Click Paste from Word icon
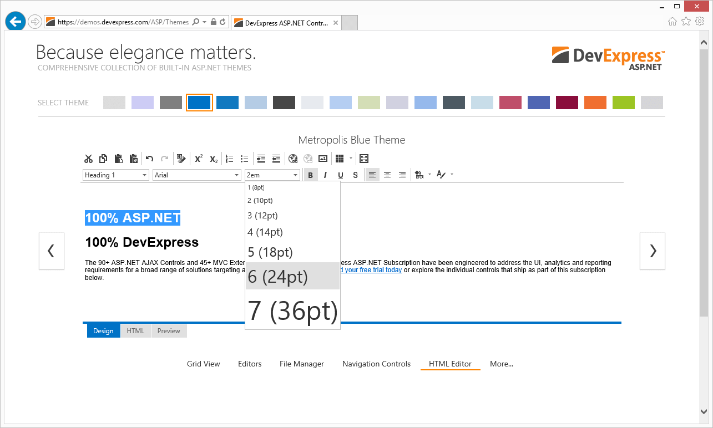Image resolution: width=713 pixels, height=428 pixels. pyautogui.click(x=133, y=159)
